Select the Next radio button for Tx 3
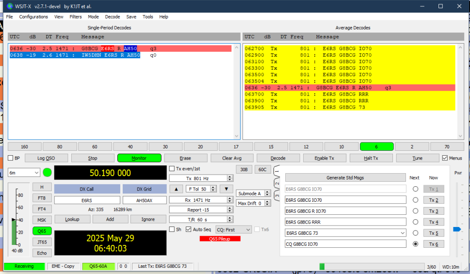 click(x=415, y=211)
